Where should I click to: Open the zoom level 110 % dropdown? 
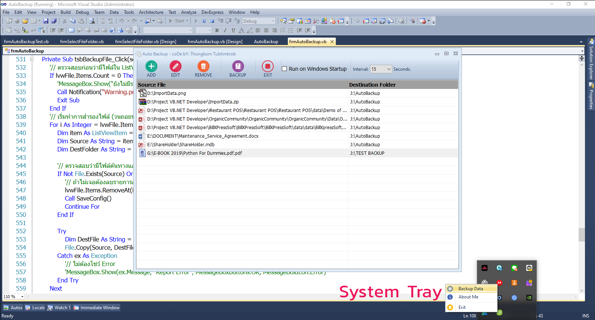click(x=22, y=297)
